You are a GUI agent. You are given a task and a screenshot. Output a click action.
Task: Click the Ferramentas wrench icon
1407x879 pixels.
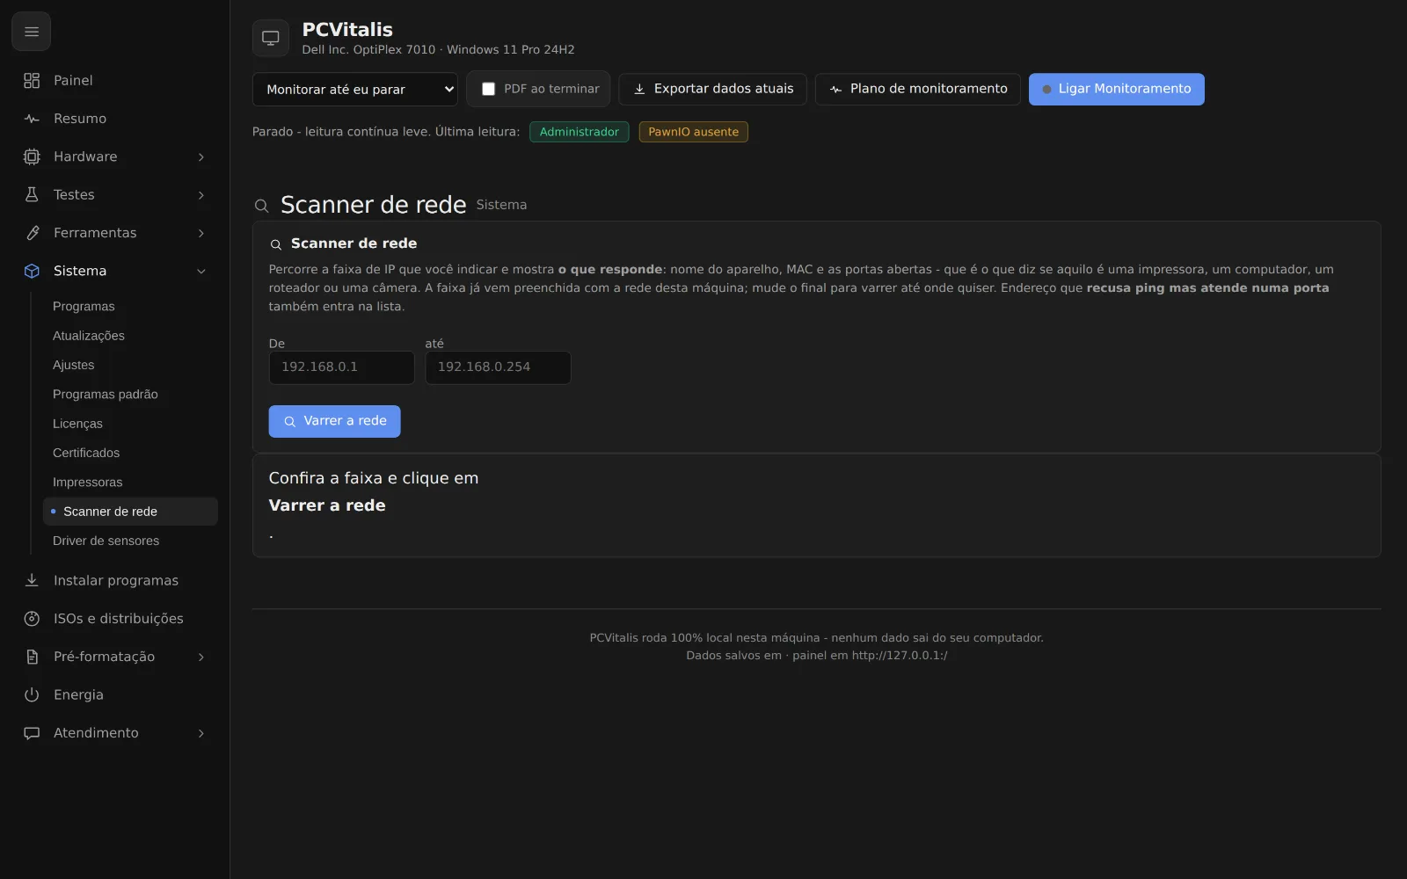[x=32, y=233]
